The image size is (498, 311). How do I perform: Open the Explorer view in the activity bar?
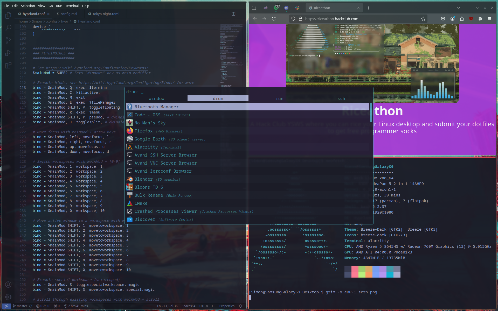point(8,16)
